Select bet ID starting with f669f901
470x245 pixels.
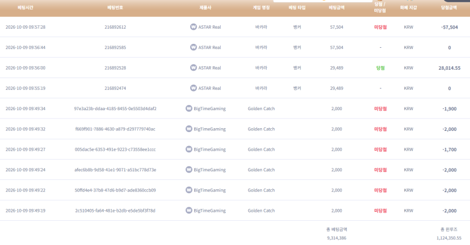coord(115,129)
